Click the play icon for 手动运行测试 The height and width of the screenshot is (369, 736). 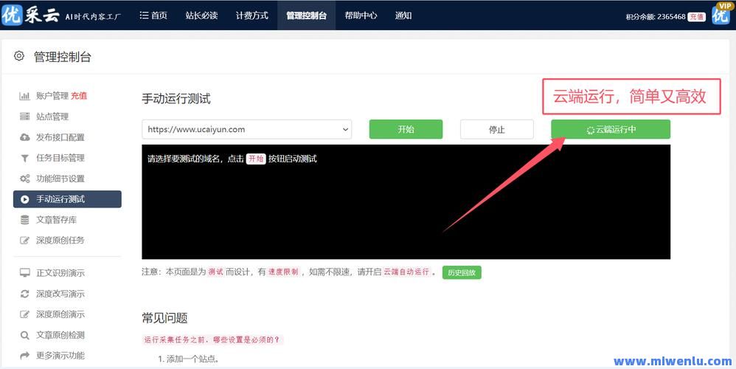pos(24,199)
